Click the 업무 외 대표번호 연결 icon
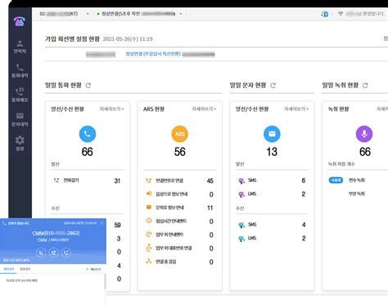 coord(149,248)
